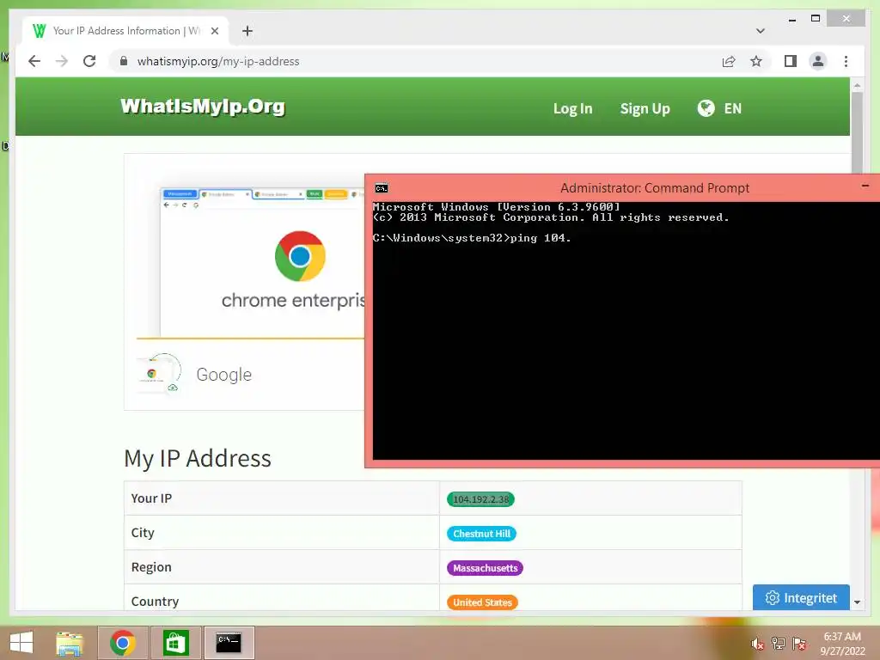Click the Country row label

(155, 601)
